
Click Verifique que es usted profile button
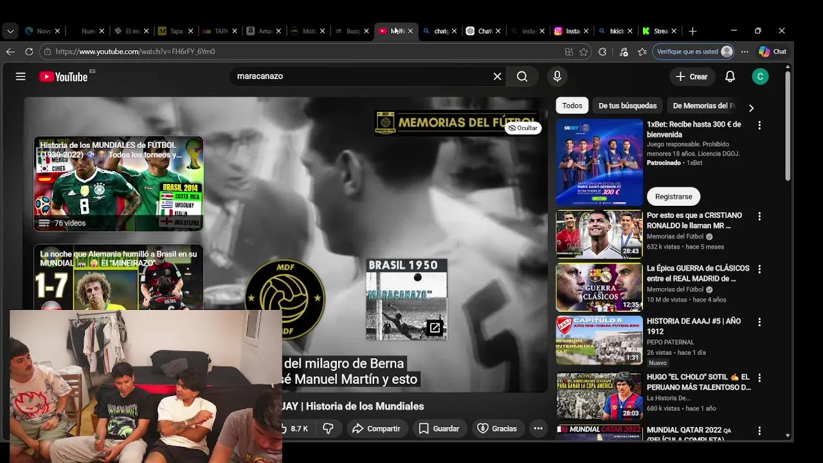tap(693, 51)
